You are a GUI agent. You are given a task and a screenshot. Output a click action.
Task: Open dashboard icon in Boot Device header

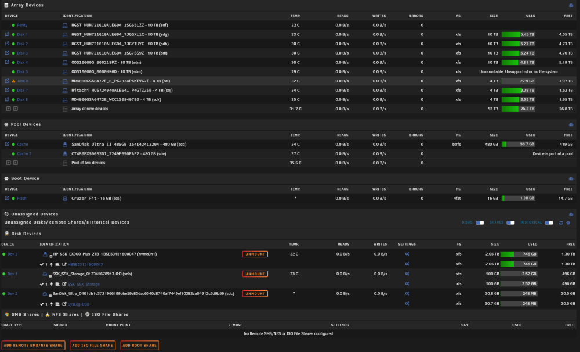571,178
